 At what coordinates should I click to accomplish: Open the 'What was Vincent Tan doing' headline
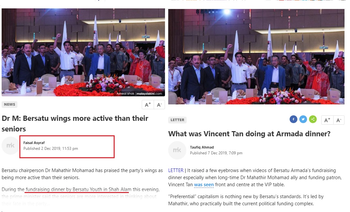pos(249,134)
